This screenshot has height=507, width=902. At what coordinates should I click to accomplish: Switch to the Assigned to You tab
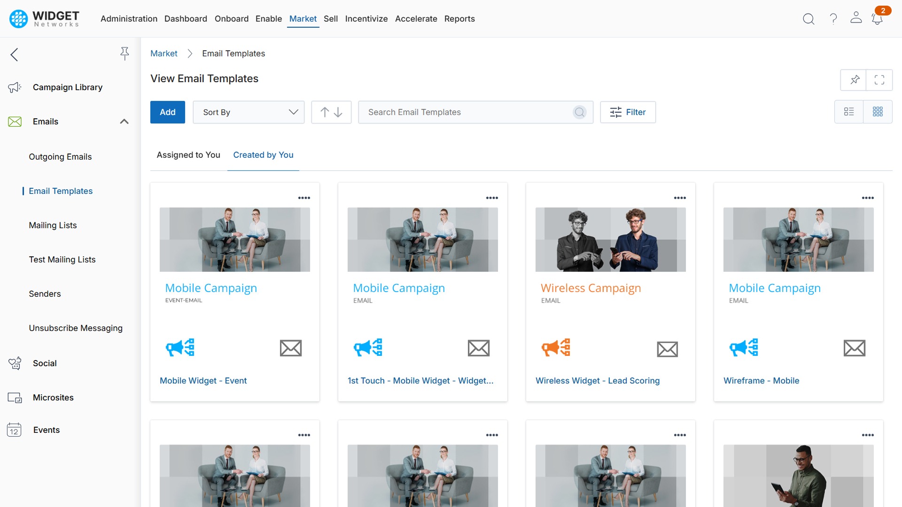coord(188,155)
